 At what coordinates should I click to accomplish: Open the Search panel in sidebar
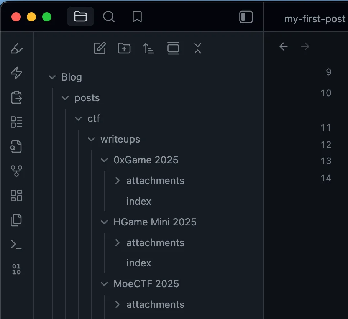click(109, 17)
